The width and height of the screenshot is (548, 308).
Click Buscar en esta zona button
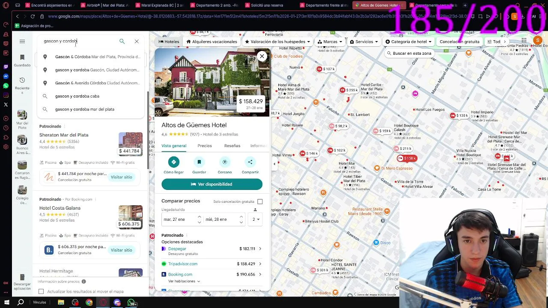(409, 53)
